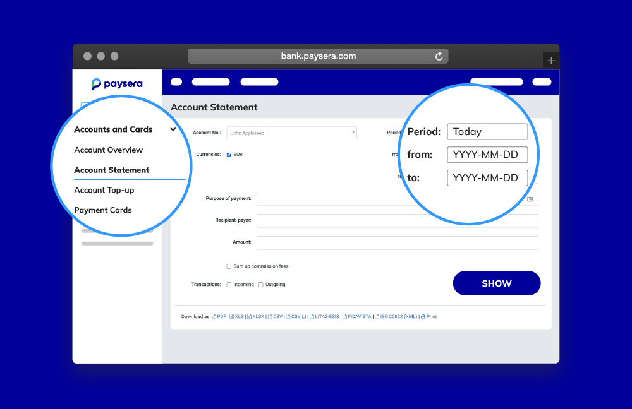Click the Paysera logo
Viewport: 632px width, 409px height.
click(x=117, y=84)
